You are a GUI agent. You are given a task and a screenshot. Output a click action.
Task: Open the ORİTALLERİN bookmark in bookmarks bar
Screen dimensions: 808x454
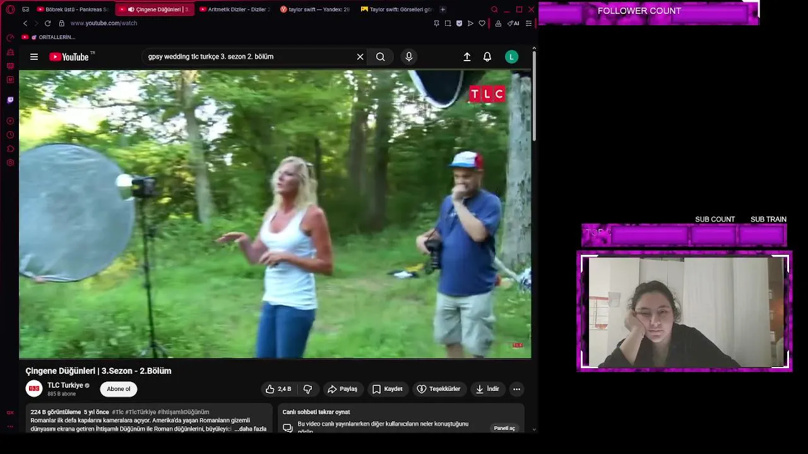click(49, 37)
